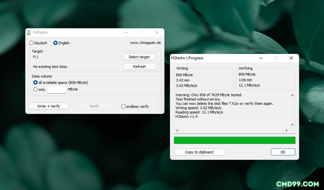This screenshot has width=324, height=190.
Task: Click the disabled maximize button of Progress window
Action: pos(276,58)
